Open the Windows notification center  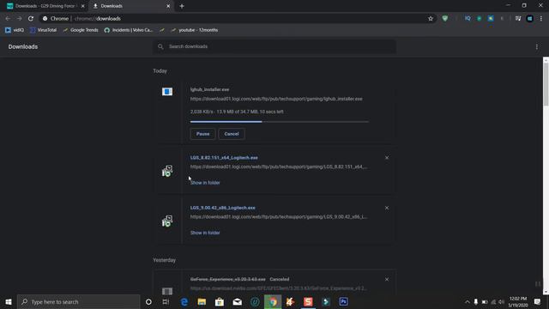coord(538,301)
